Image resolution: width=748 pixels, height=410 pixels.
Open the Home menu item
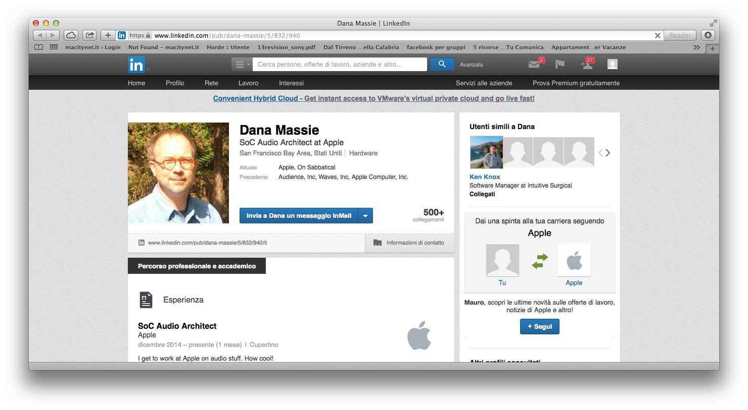coord(136,83)
